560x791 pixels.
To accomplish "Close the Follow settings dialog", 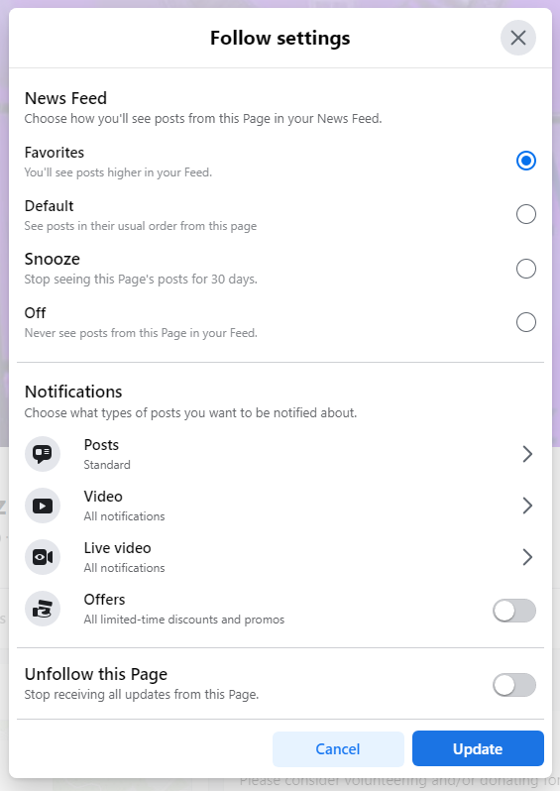I will coord(518,38).
